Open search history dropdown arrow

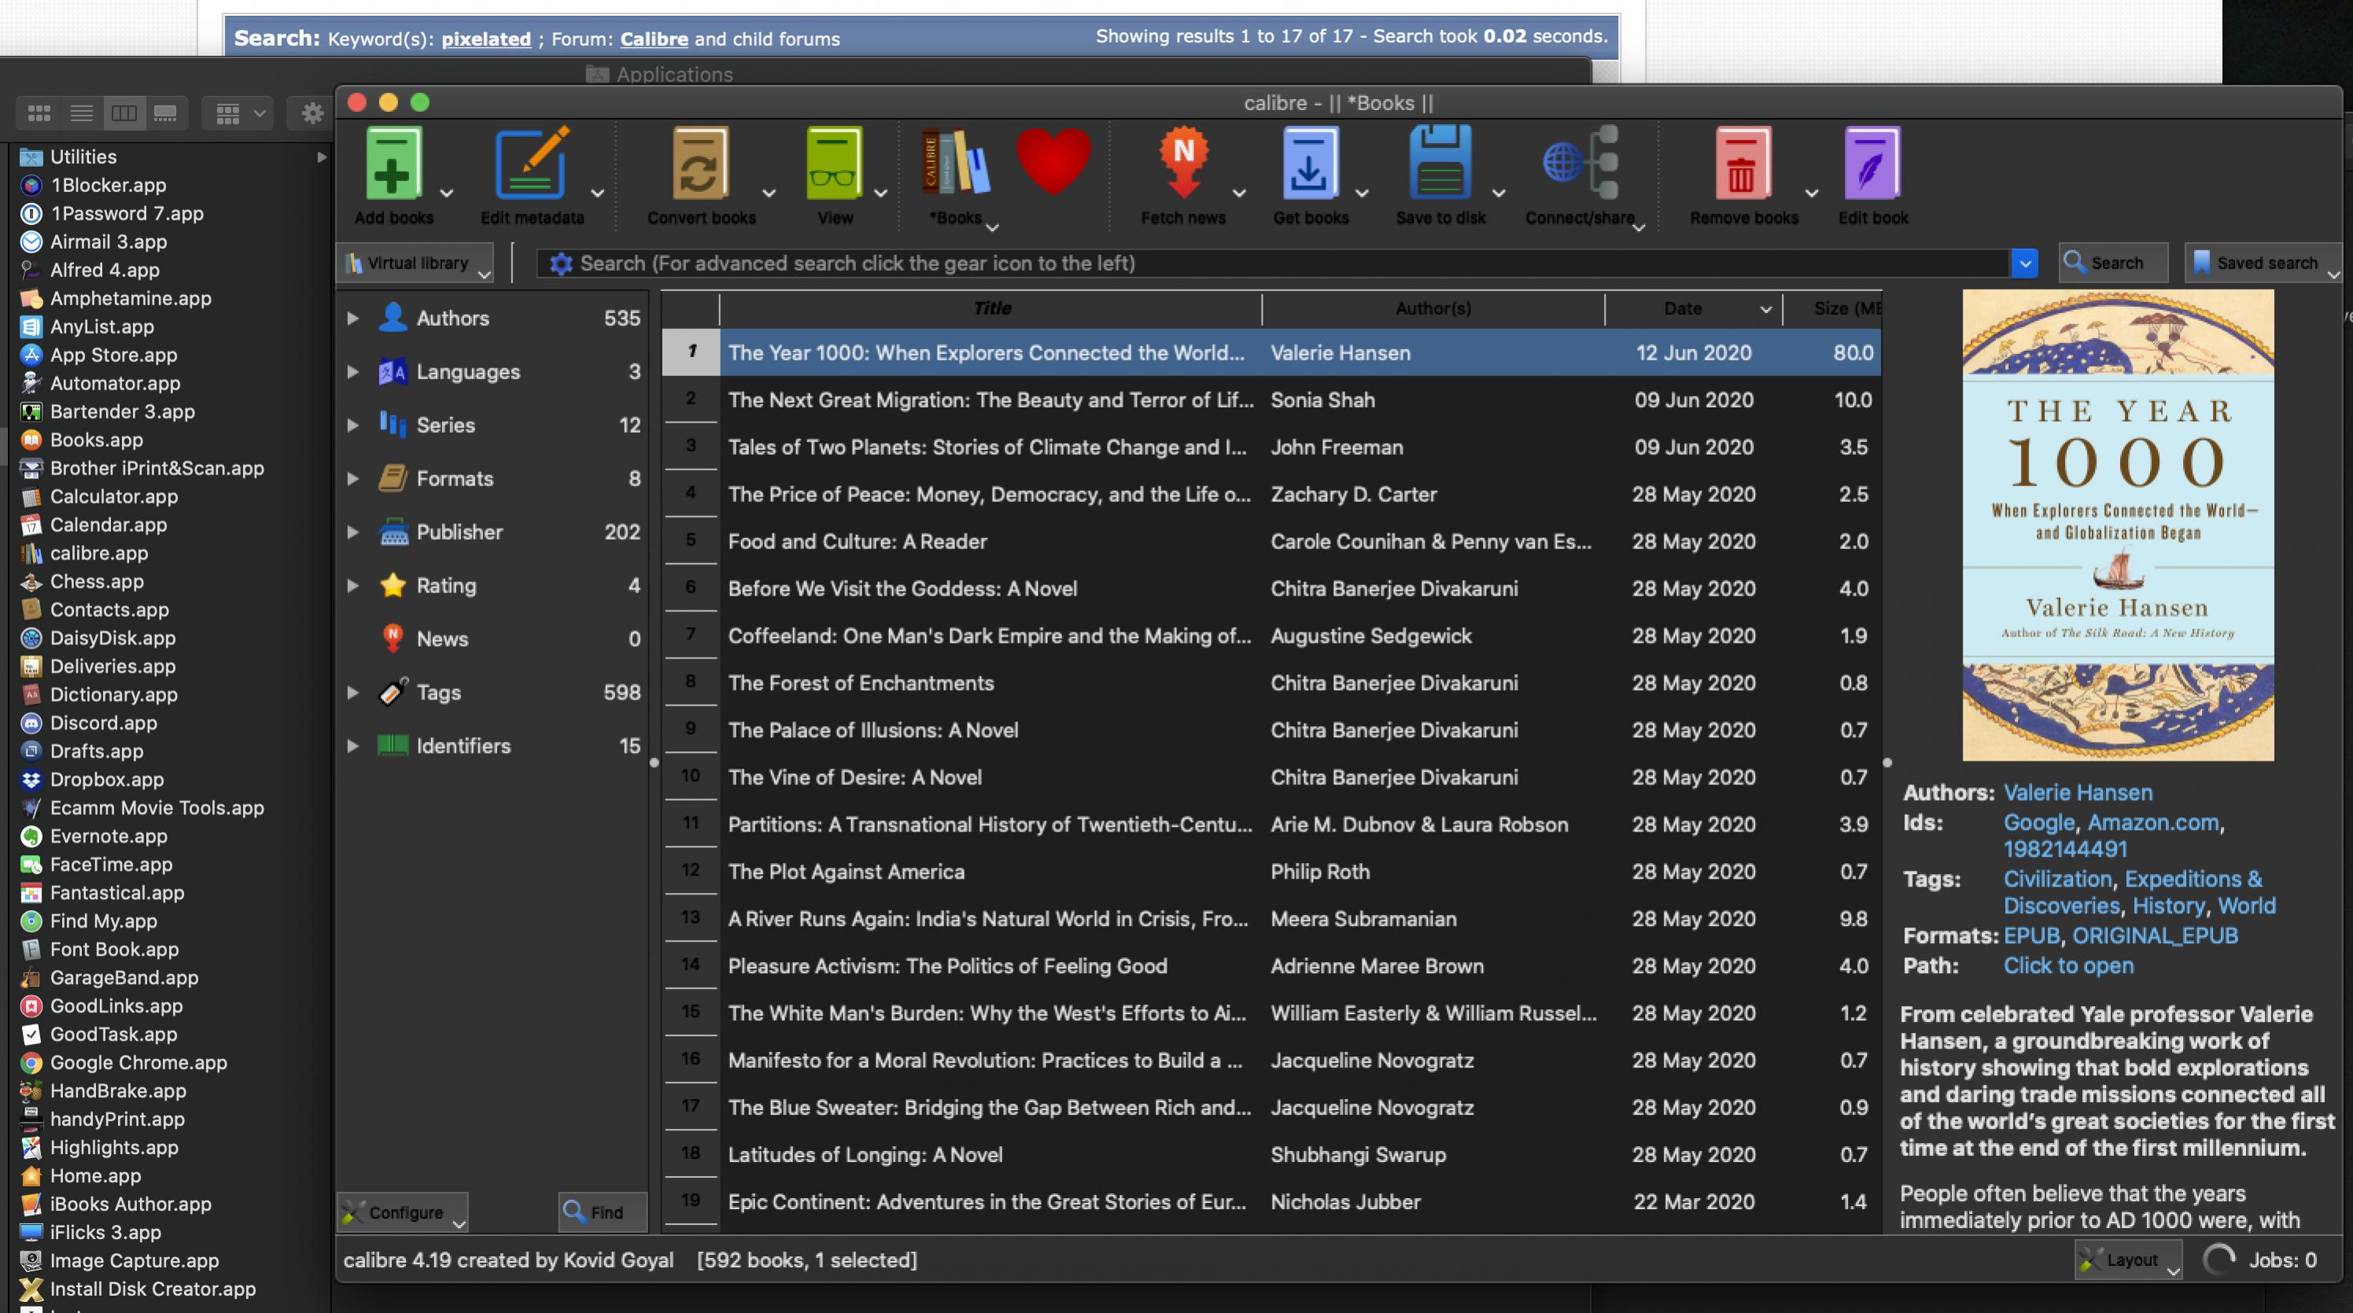point(2024,264)
